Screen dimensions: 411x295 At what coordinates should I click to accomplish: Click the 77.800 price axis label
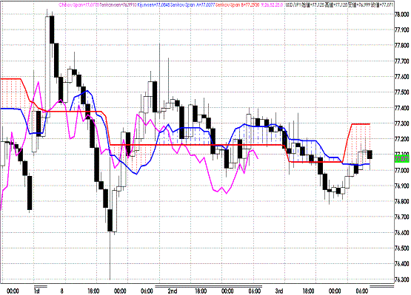point(401,46)
